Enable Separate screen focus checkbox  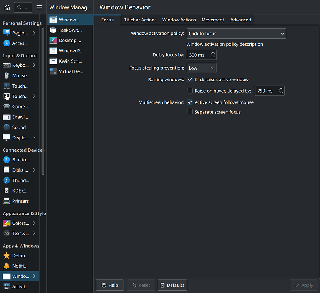click(x=190, y=112)
